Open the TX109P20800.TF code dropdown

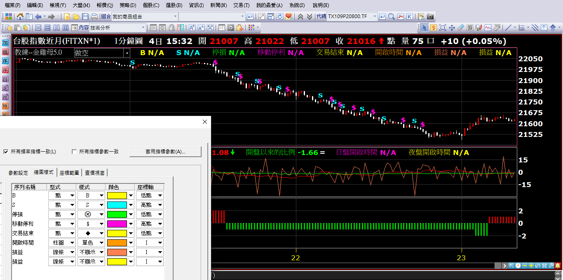[375, 16]
